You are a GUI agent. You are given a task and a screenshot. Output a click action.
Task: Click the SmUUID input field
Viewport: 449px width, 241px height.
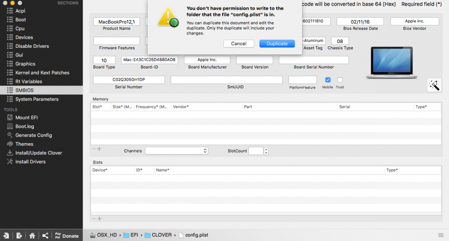click(226, 80)
